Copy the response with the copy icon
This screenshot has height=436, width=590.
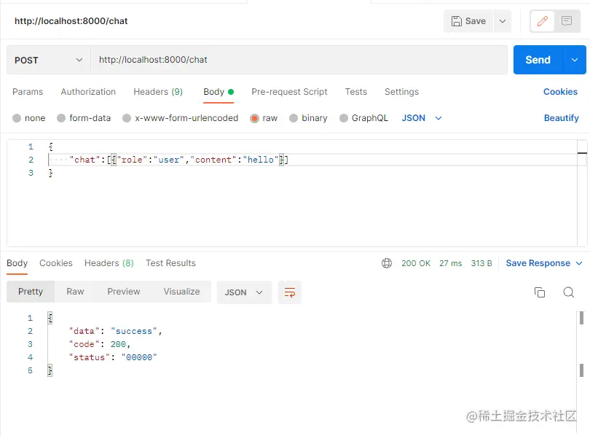pos(540,292)
